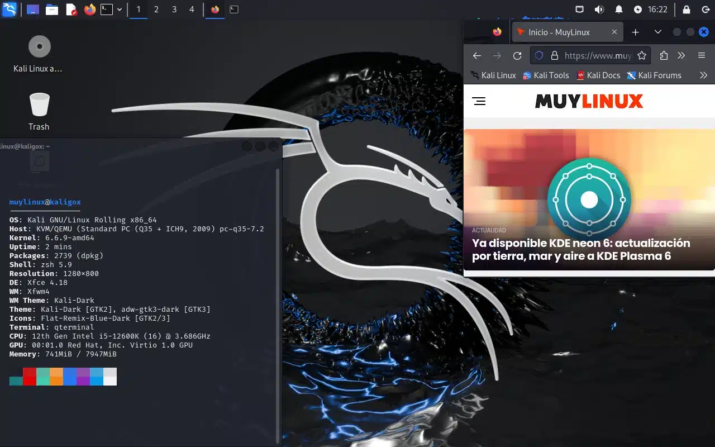
Task: Reload the MuyLinux page
Action: [x=517, y=55]
